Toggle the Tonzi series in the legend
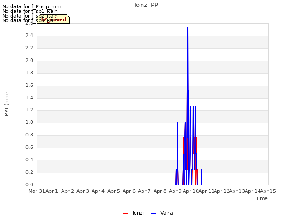This screenshot has height=222, width=296. tap(133, 213)
